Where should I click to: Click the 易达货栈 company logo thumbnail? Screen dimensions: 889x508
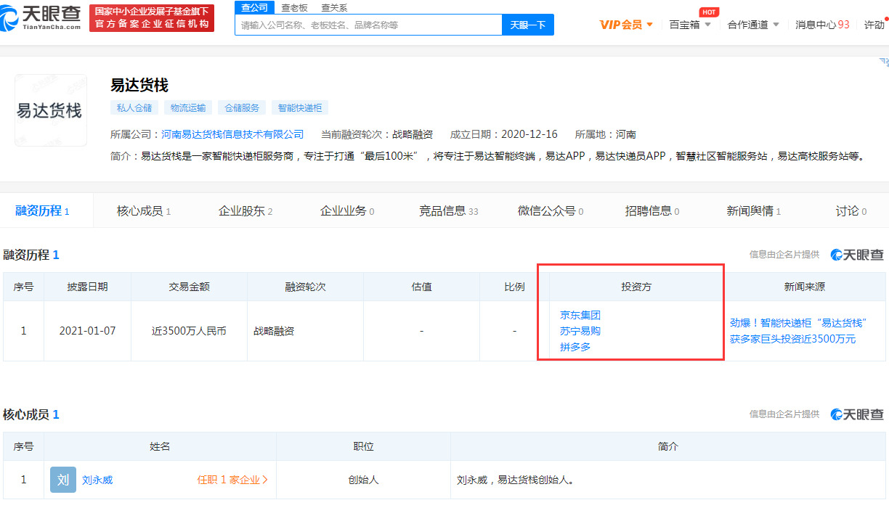(x=51, y=110)
